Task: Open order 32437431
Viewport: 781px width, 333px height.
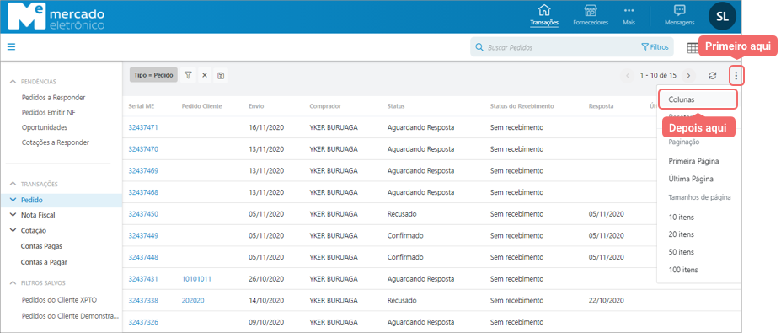Action: (143, 279)
